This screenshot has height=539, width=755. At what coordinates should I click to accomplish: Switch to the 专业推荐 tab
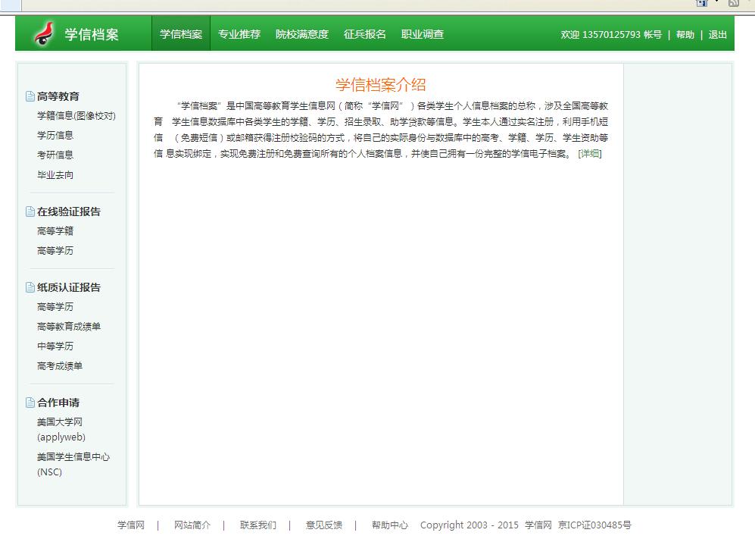tap(239, 34)
